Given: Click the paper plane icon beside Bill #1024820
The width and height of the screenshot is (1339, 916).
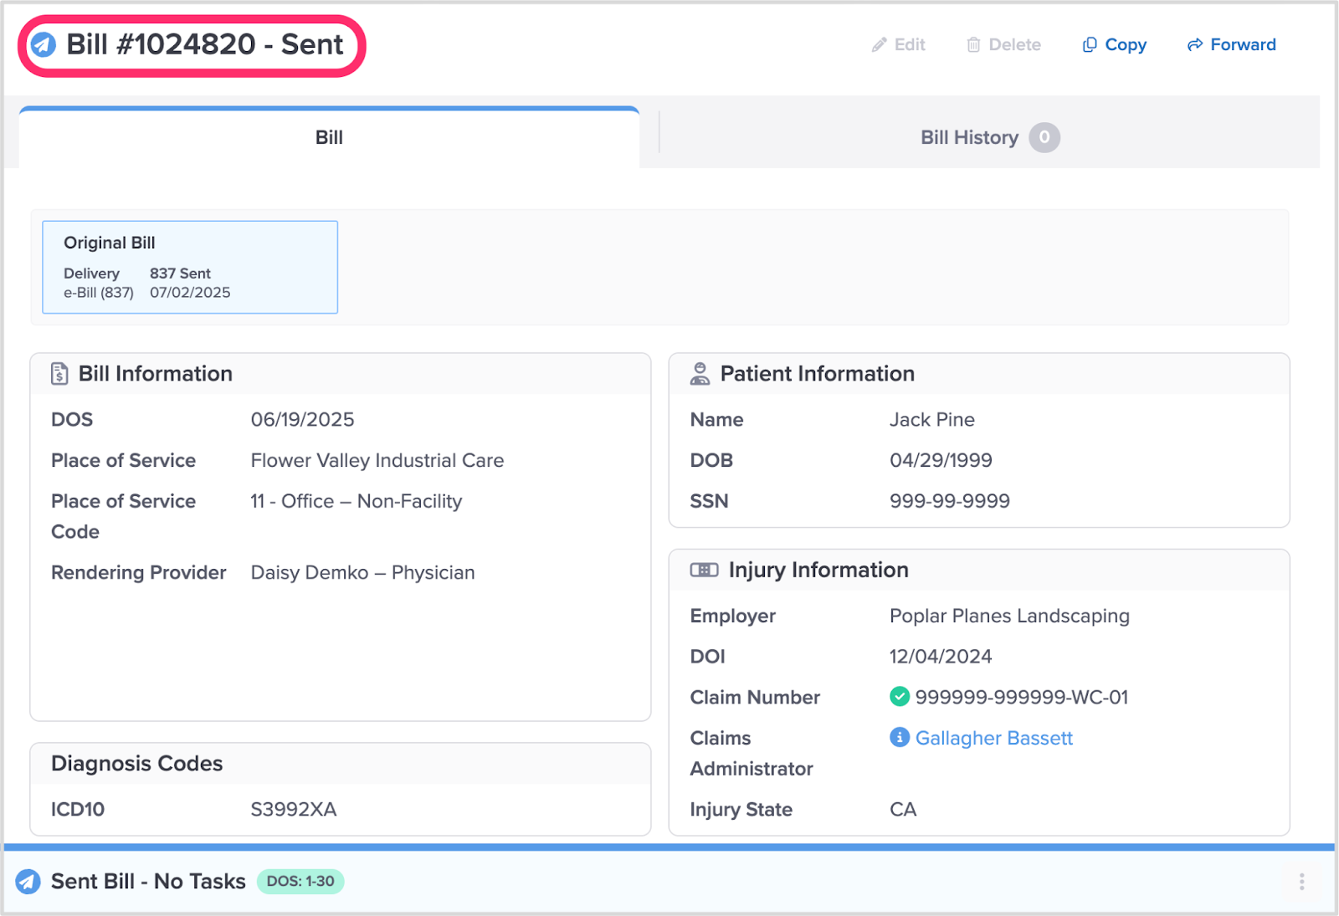Looking at the screenshot, I should pyautogui.click(x=44, y=44).
